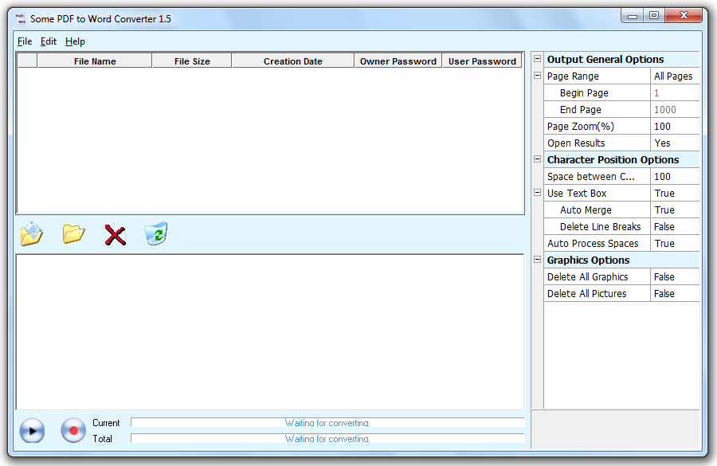Toggle Delete All Pictures value False
Viewport: 717px width, 466px height.
click(x=675, y=294)
